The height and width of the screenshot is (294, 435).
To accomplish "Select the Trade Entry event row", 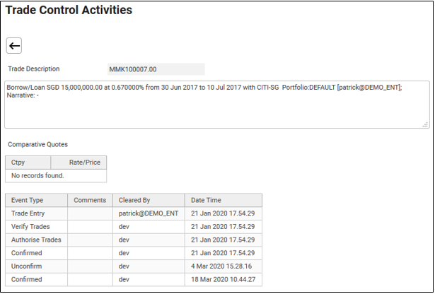I will point(134,213).
